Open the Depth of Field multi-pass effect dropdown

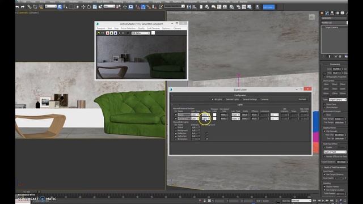[335, 152]
